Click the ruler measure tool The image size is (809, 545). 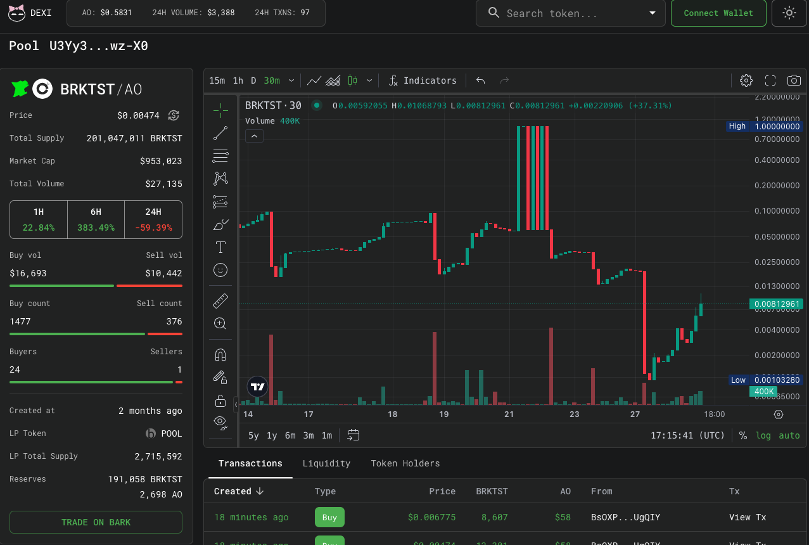pos(220,301)
